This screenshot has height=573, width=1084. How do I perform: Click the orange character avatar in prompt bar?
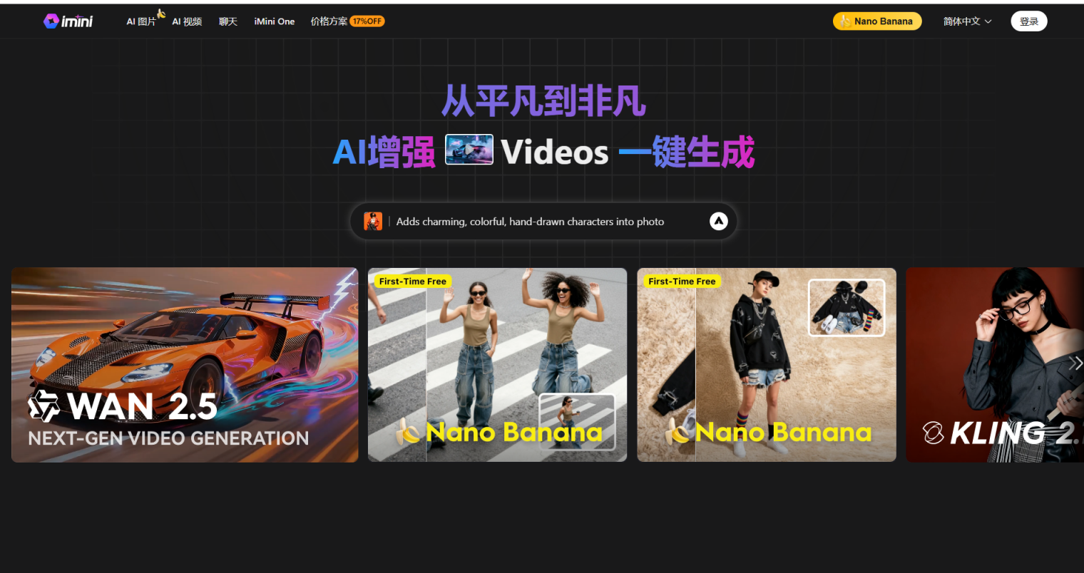point(373,221)
